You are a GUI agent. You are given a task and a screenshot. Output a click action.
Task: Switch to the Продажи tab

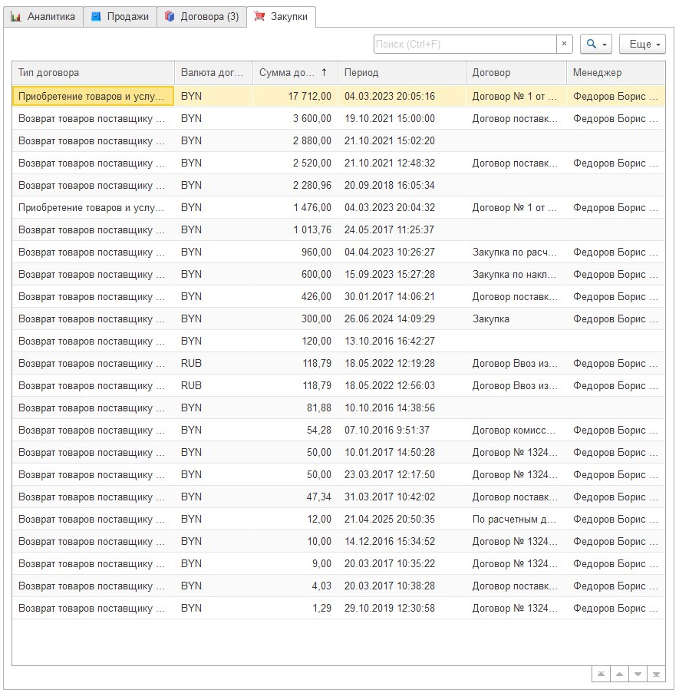click(120, 17)
